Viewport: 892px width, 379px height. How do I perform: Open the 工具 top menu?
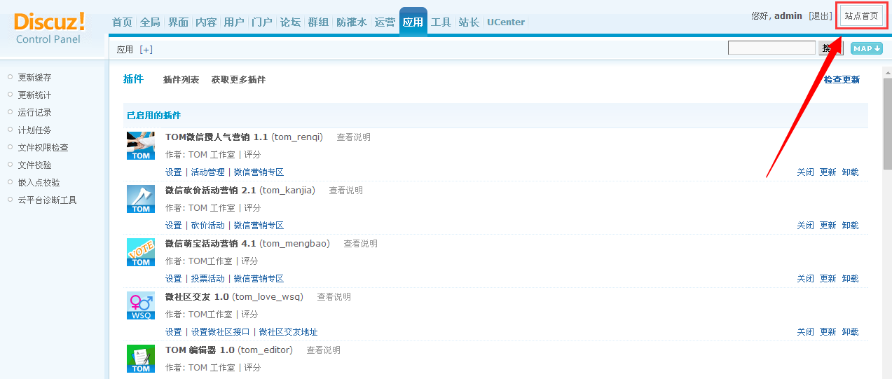[x=441, y=22]
